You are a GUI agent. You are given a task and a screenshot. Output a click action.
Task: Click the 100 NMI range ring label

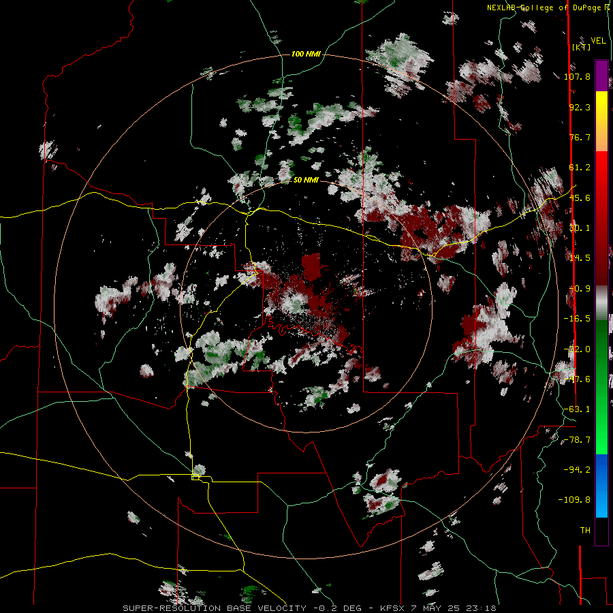coord(306,54)
